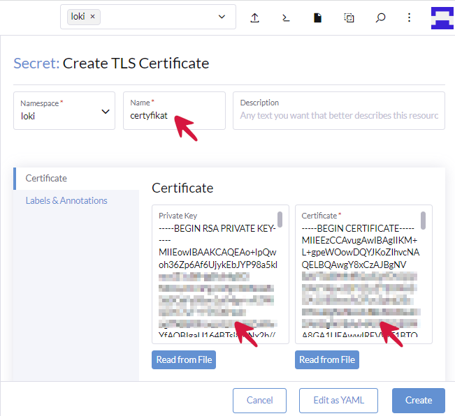The width and height of the screenshot is (455, 416).
Task: Click the Private Key scrollbar thumb
Action: 280,220
